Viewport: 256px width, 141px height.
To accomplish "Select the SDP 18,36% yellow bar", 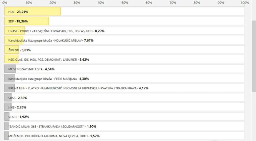I will [x=26, y=21].
